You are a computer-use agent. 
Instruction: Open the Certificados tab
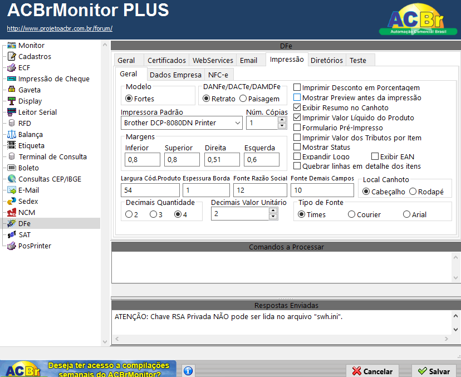[x=166, y=60]
